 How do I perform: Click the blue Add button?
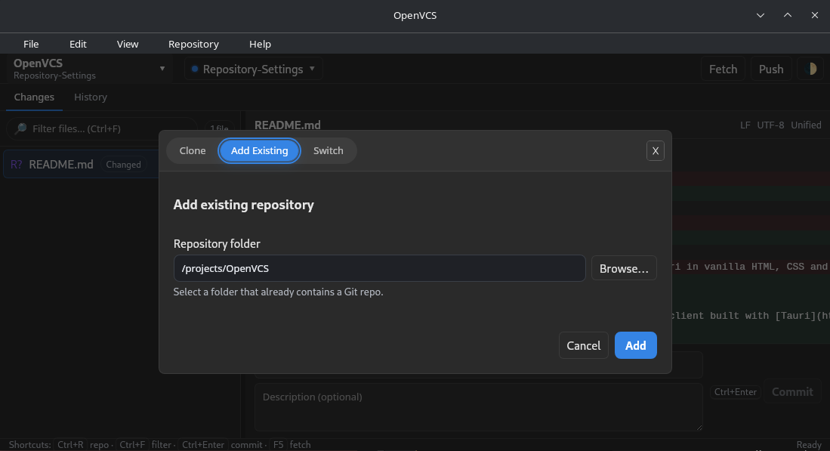[x=635, y=345]
